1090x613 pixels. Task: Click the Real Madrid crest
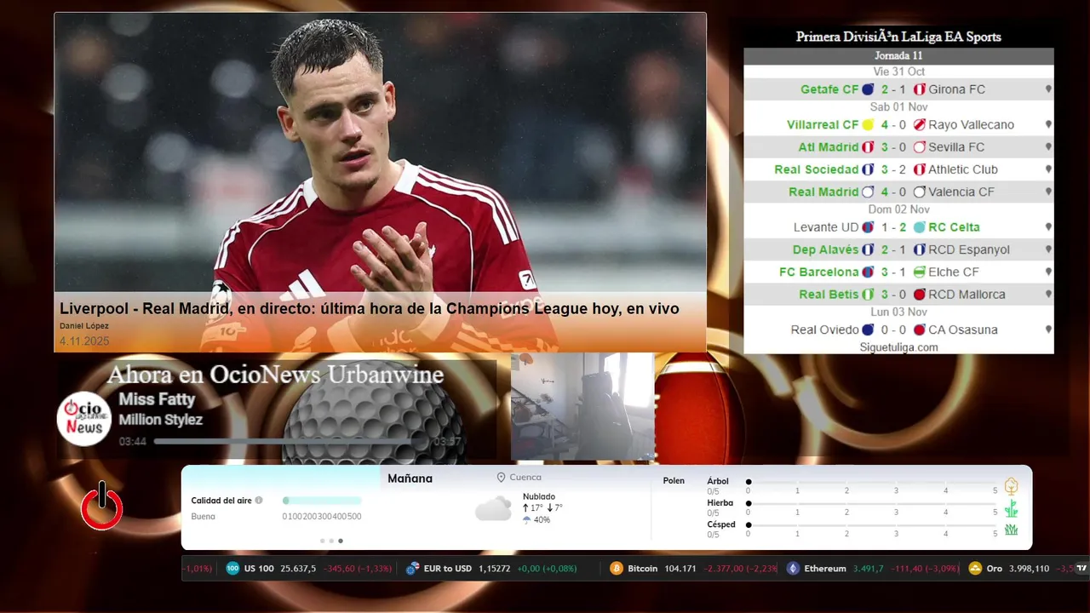pos(868,192)
